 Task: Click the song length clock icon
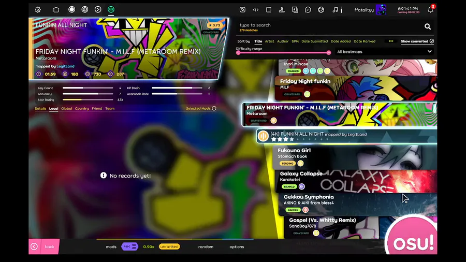pos(39,74)
